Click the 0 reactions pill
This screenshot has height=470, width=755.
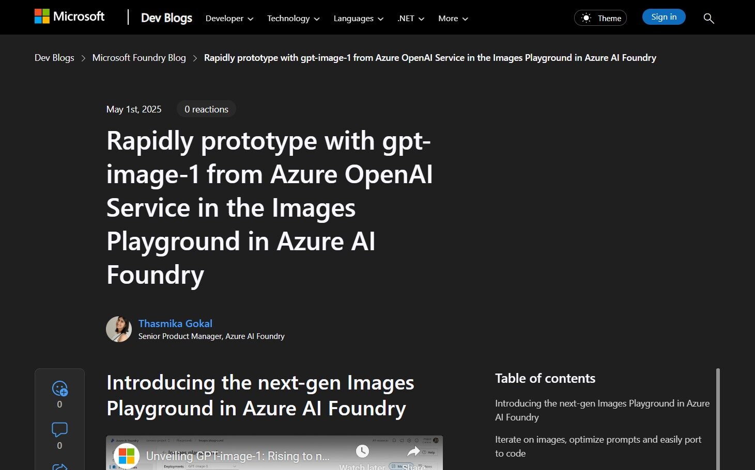click(x=206, y=109)
